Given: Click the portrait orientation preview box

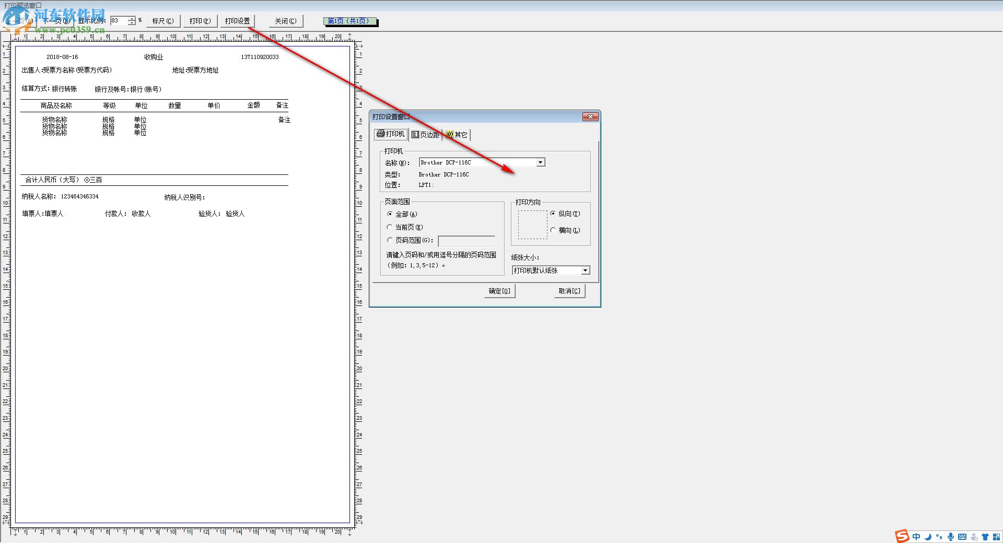Looking at the screenshot, I should [532, 225].
